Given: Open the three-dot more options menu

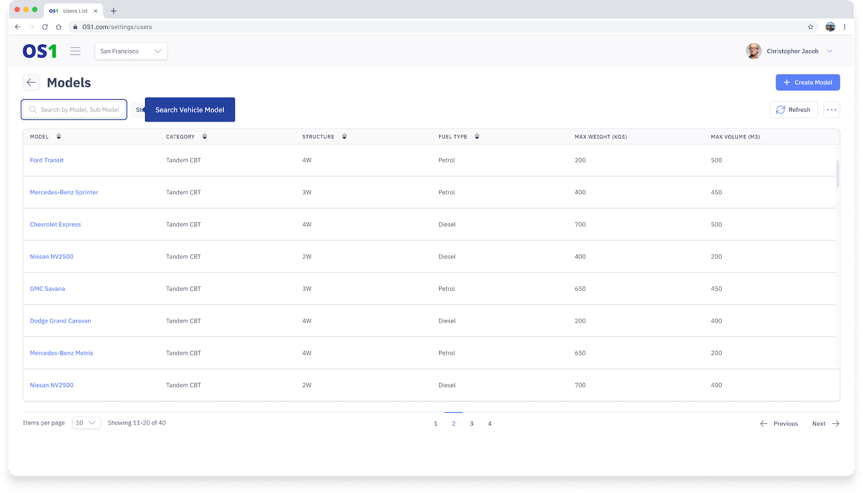Looking at the screenshot, I should [x=832, y=109].
